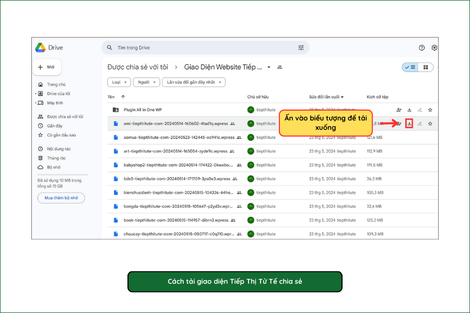Download the ami-tiepthitute wpress file

click(x=409, y=124)
